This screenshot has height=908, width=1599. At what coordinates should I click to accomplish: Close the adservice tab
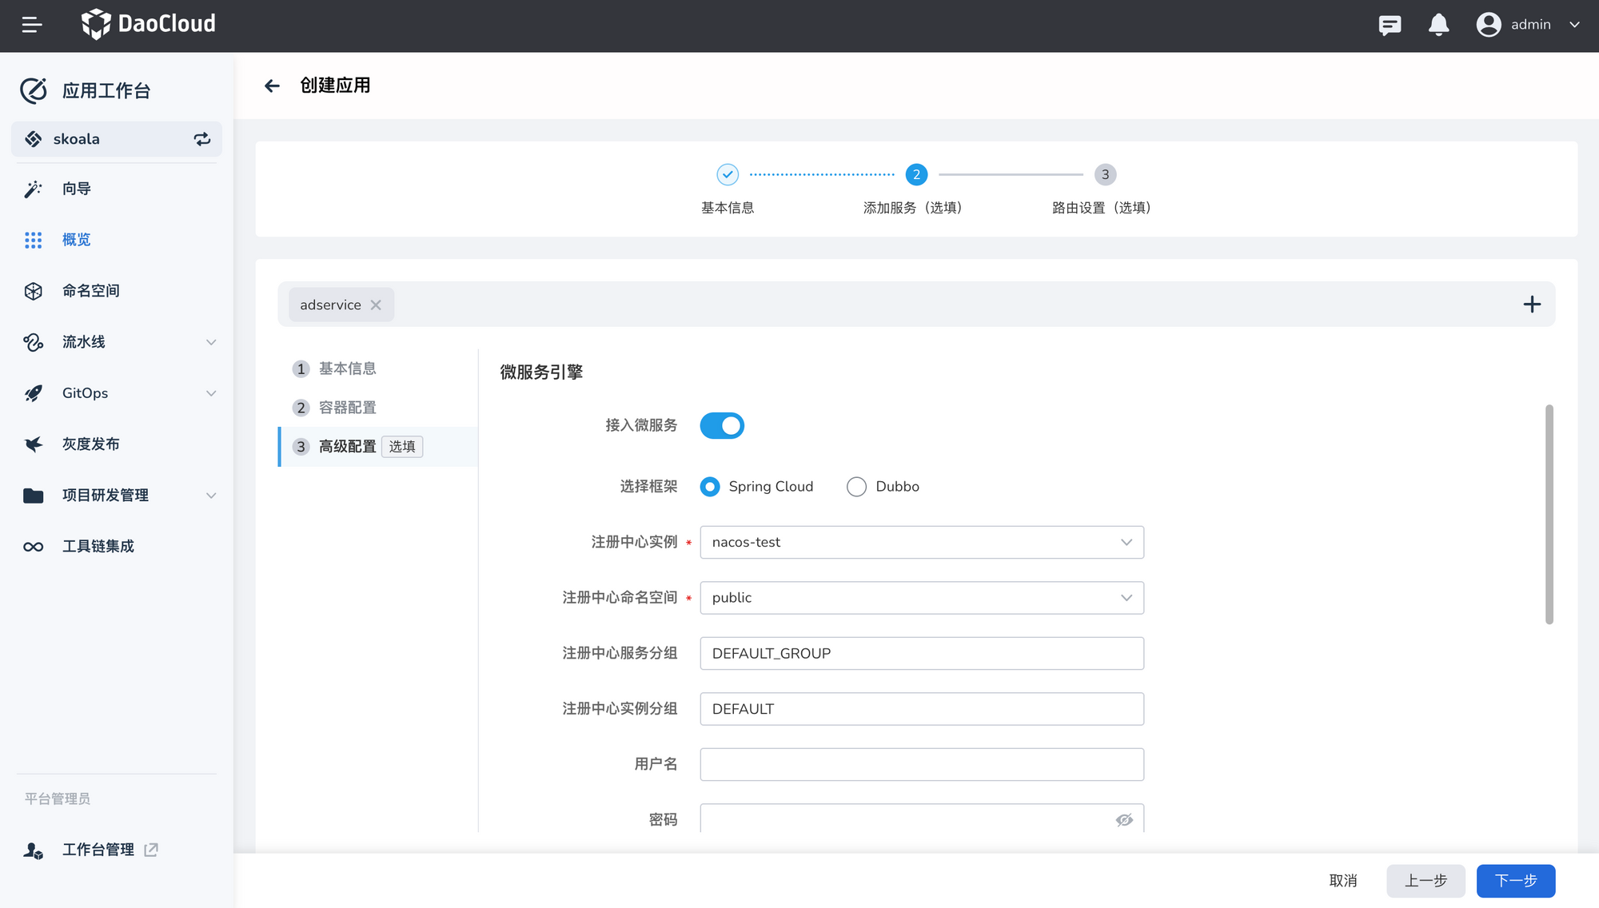tap(376, 305)
